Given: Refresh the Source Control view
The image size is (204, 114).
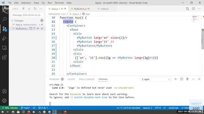Looking at the screenshot, I should click(x=35, y=9).
